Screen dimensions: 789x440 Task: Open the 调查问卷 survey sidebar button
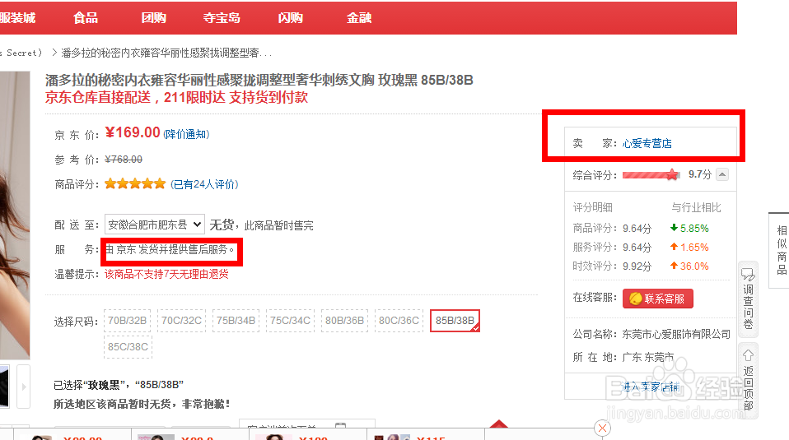point(749,299)
